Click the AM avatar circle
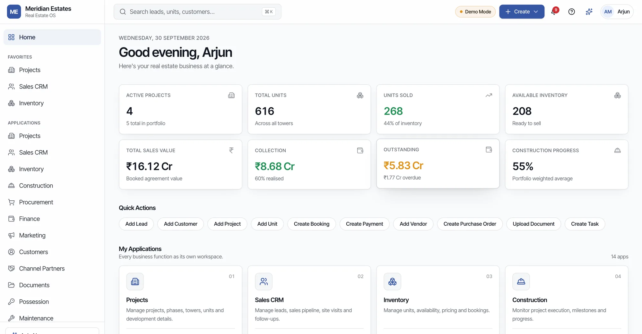The height and width of the screenshot is (334, 642). point(608,12)
